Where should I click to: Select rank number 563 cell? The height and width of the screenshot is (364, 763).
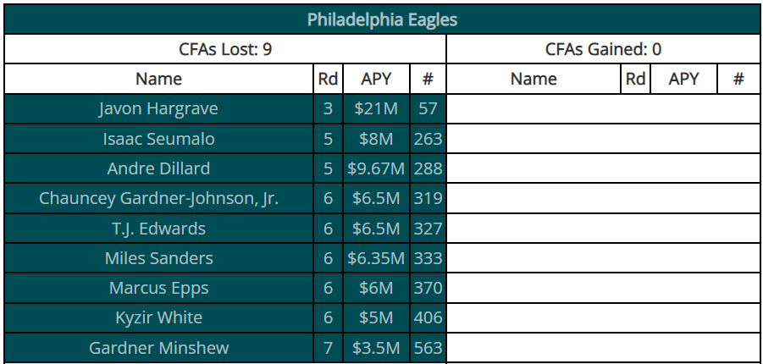[428, 348]
